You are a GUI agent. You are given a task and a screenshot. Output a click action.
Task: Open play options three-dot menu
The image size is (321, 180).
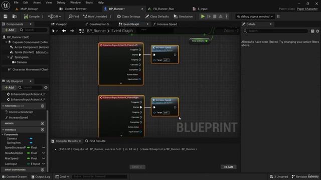[x=226, y=16]
